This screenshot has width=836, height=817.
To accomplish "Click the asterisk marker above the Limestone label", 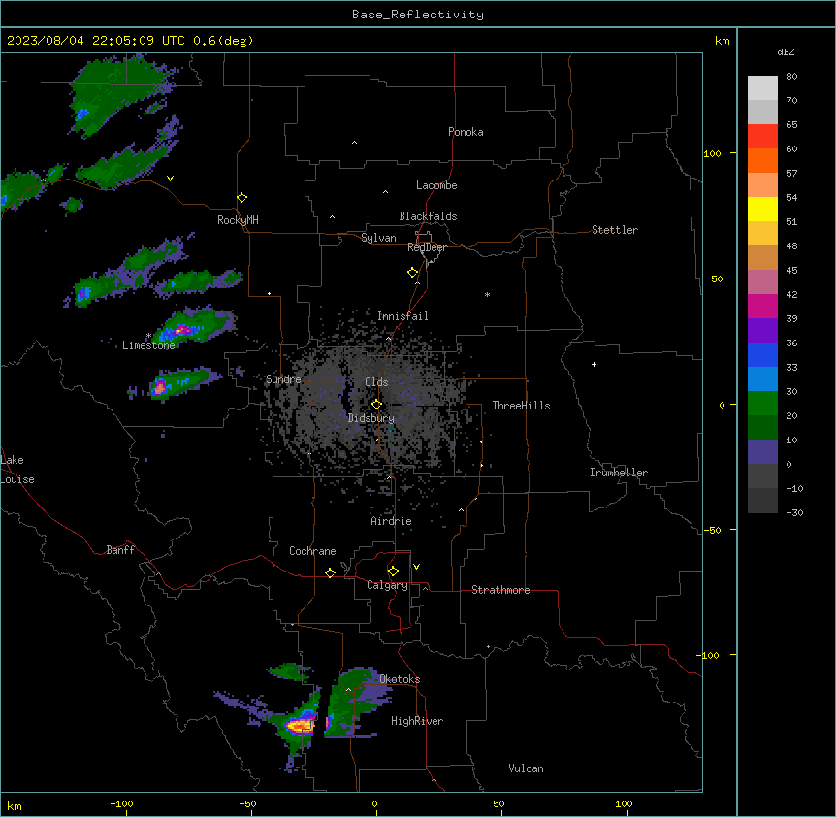I will (148, 336).
